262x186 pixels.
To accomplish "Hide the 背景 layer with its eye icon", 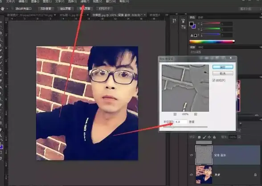I will point(192,175).
